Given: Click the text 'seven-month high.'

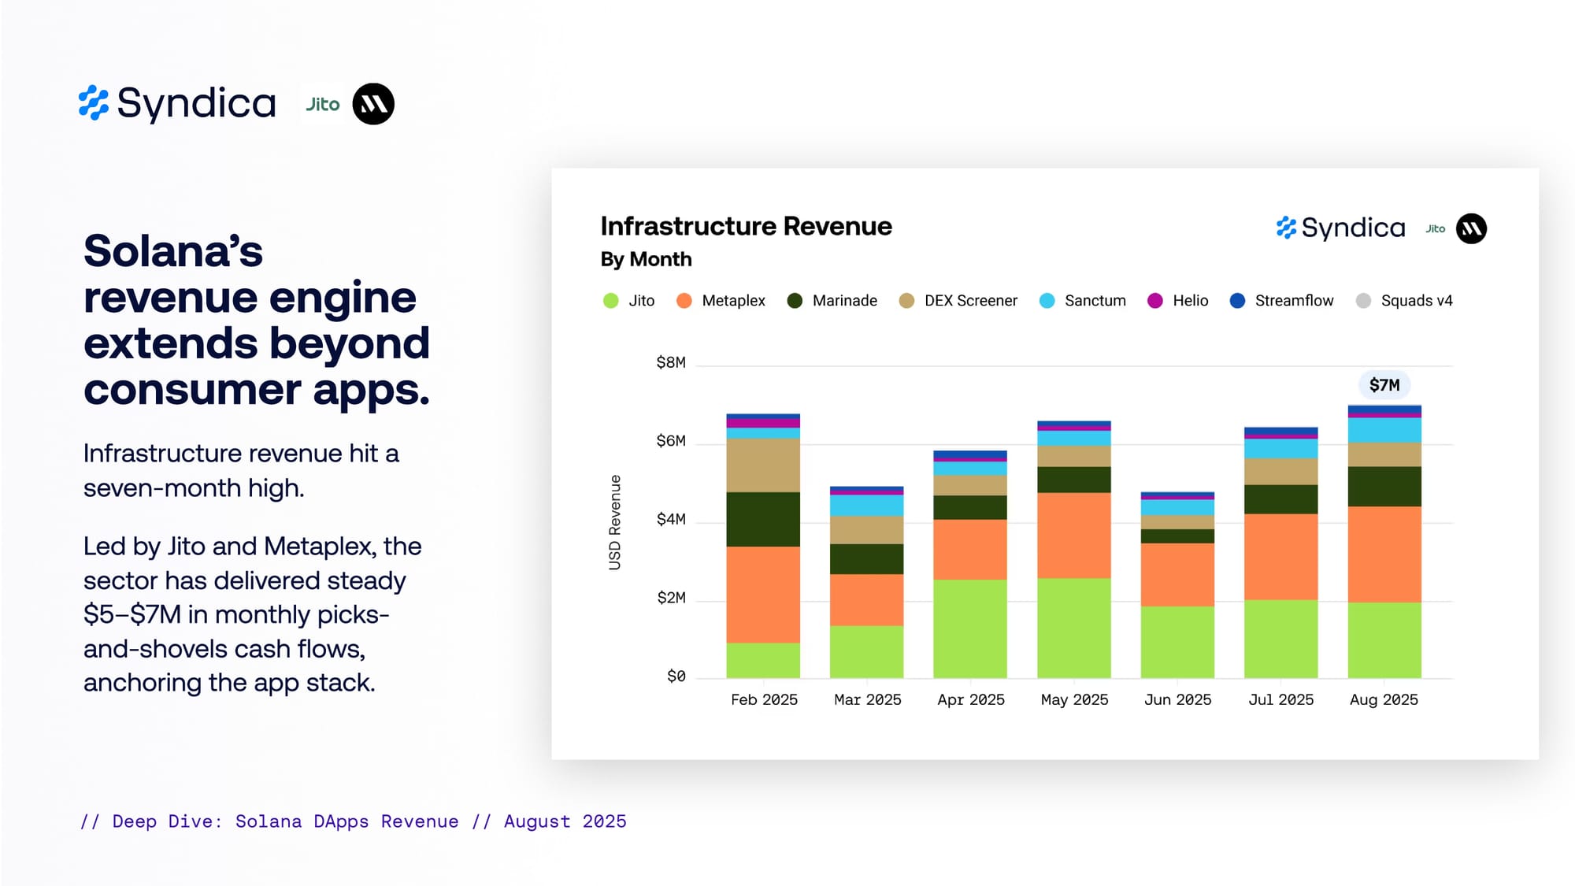Looking at the screenshot, I should [194, 488].
